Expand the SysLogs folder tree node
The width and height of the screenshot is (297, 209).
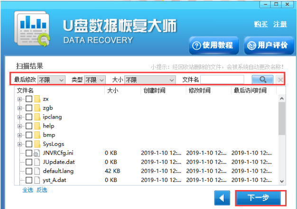point(19,144)
